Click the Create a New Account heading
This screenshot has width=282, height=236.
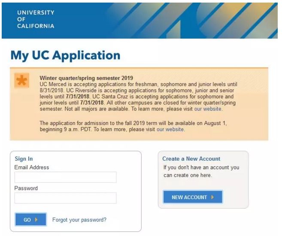pyautogui.click(x=191, y=159)
